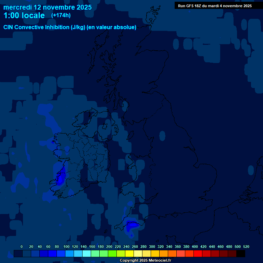
Task: Click the orange swatch between 320 and 340
Action: 164,253
